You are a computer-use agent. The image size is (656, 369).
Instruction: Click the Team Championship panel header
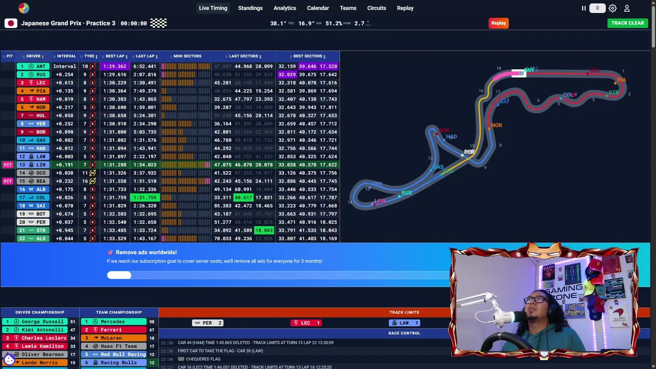click(119, 312)
